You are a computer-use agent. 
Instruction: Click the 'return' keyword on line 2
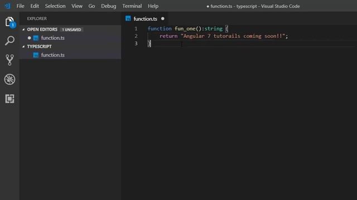click(x=168, y=36)
